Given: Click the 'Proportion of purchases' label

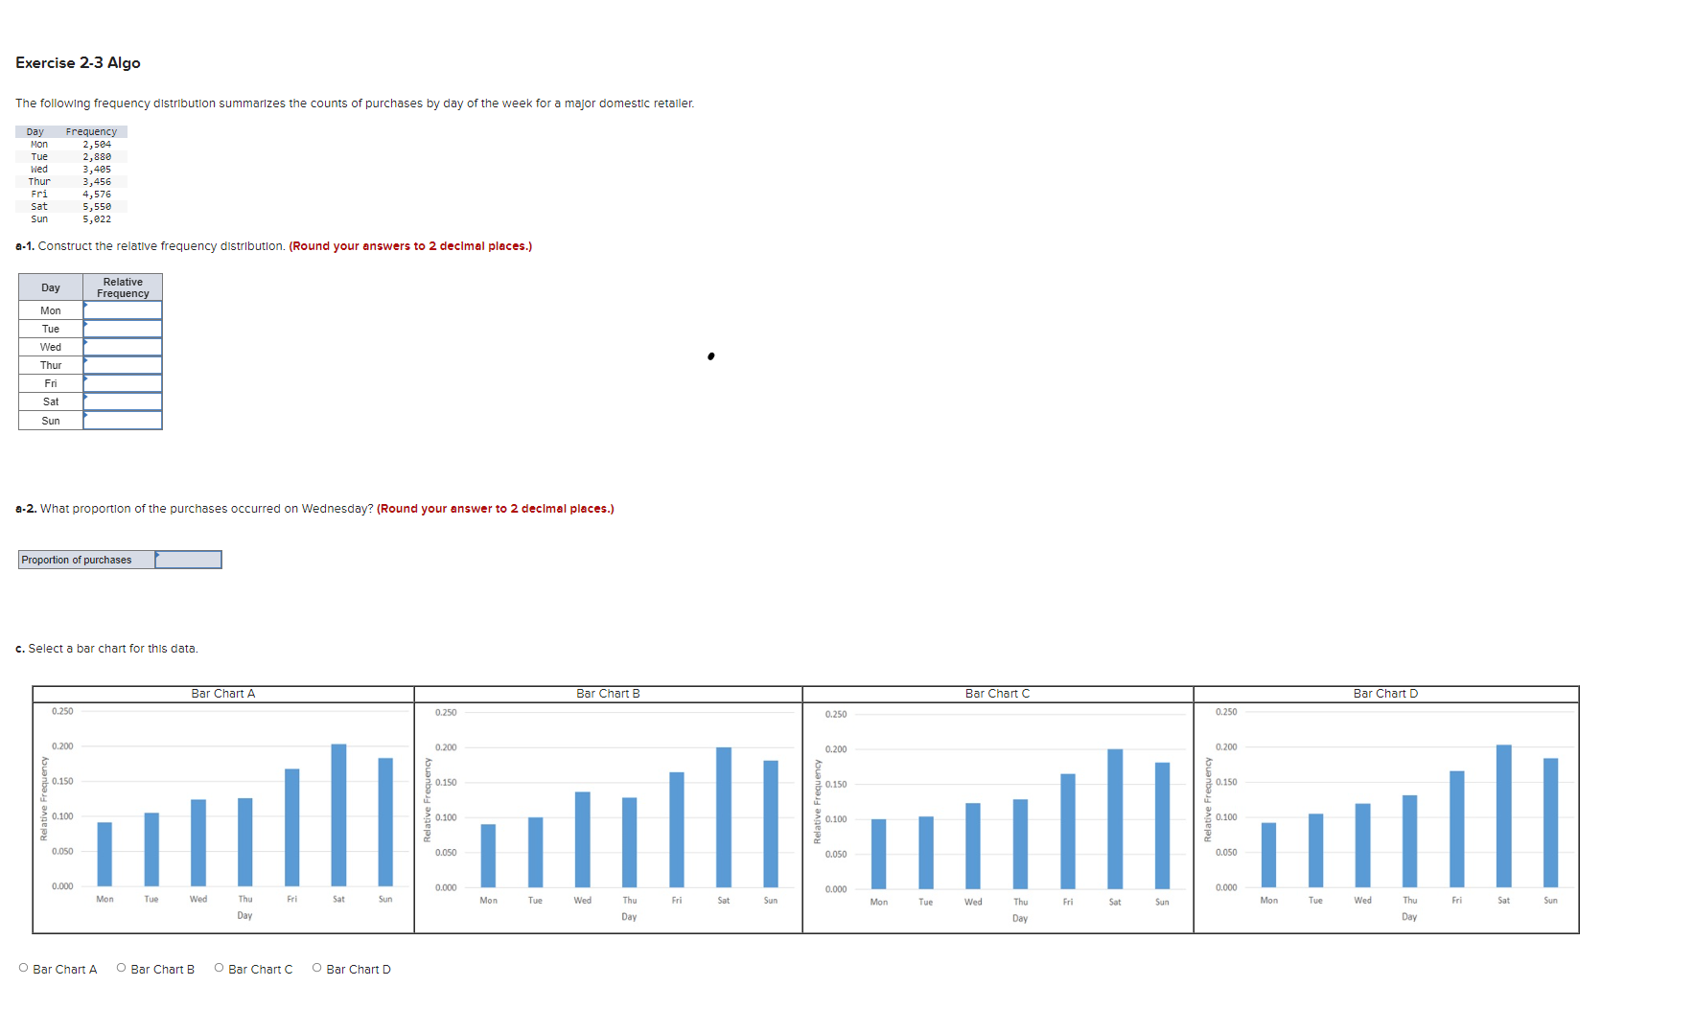Looking at the screenshot, I should click(x=77, y=560).
